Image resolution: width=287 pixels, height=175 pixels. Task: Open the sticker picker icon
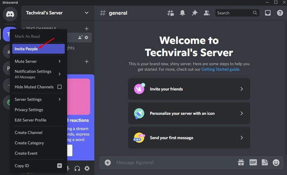[265, 162]
